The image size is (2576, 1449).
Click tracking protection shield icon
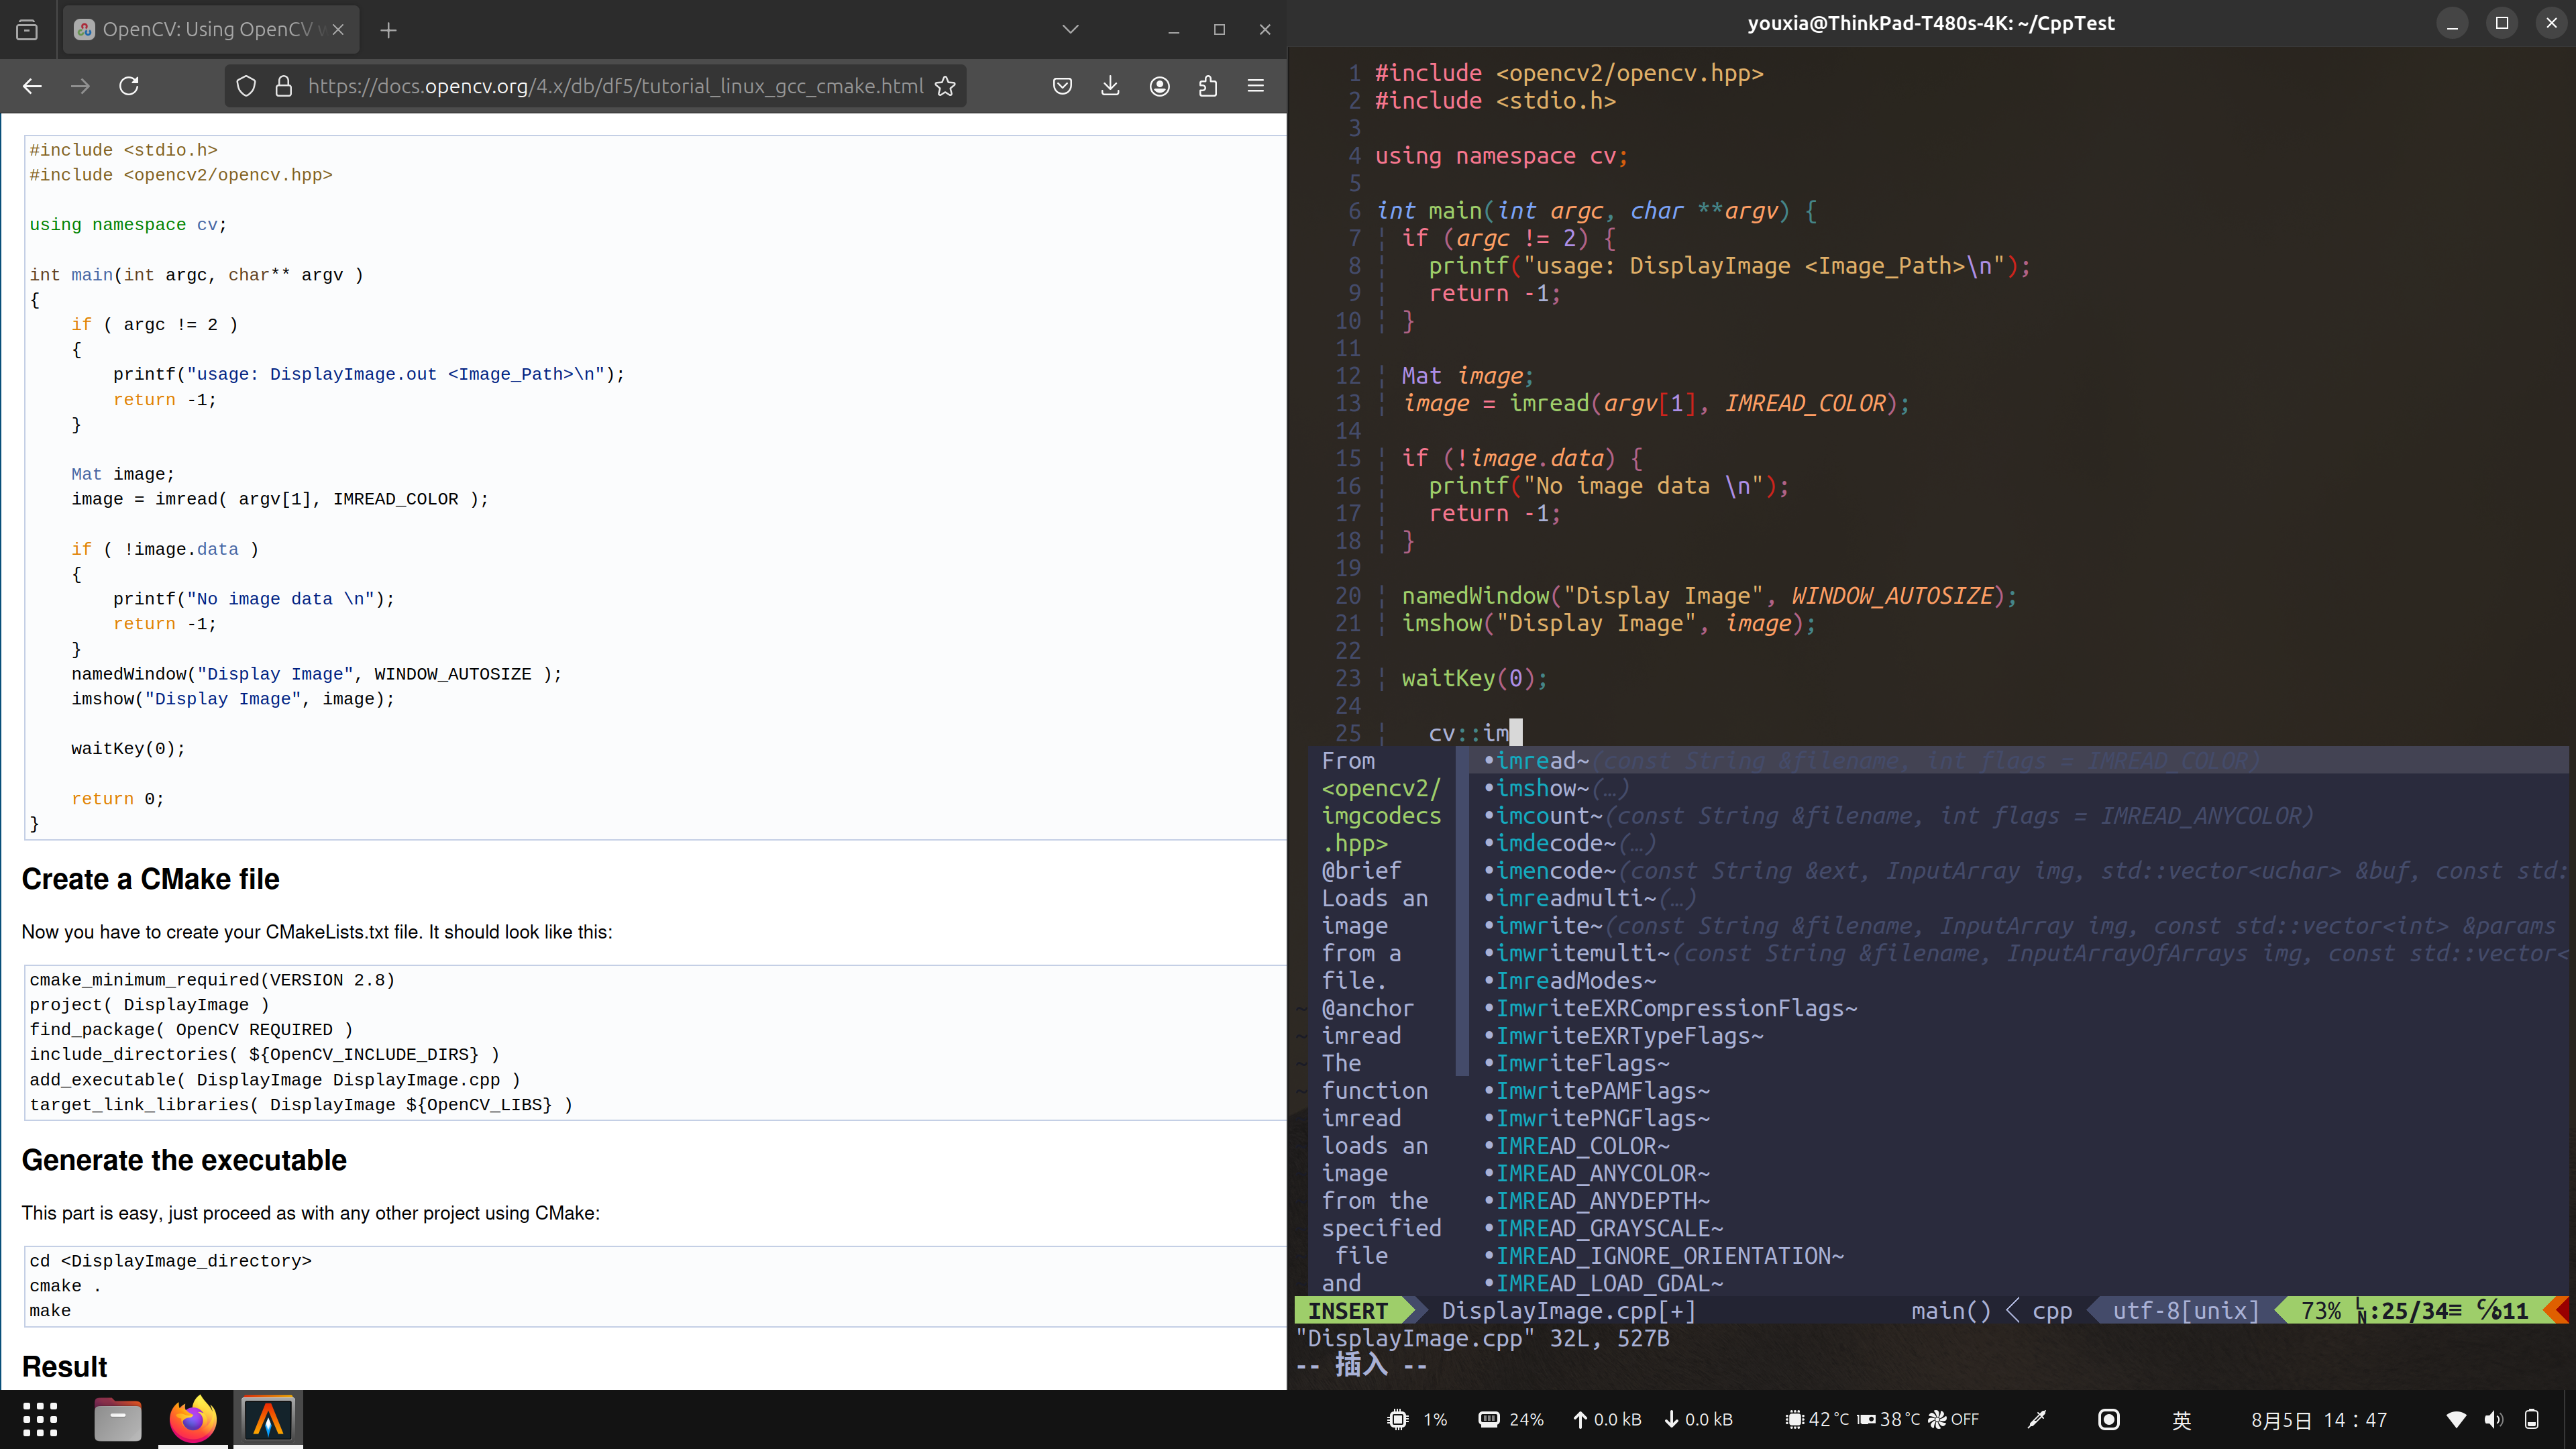point(246,86)
